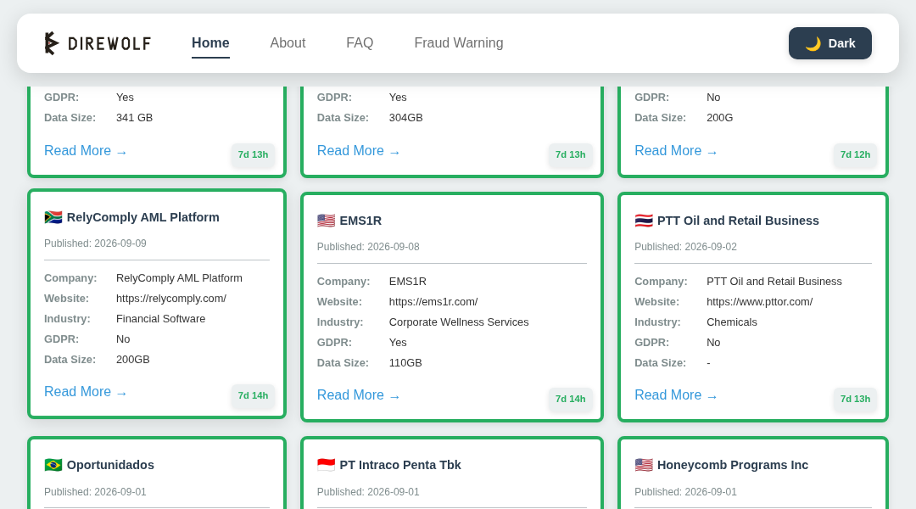The width and height of the screenshot is (916, 509).
Task: Click EMS1R card title
Action: tap(360, 221)
